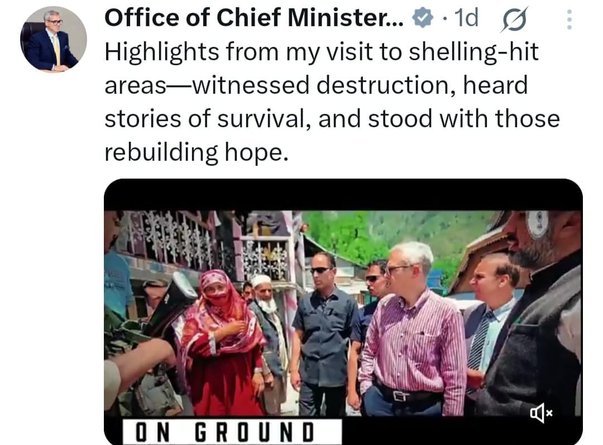Click the phrase "shelling-hit" in tweet text

pos(473,51)
